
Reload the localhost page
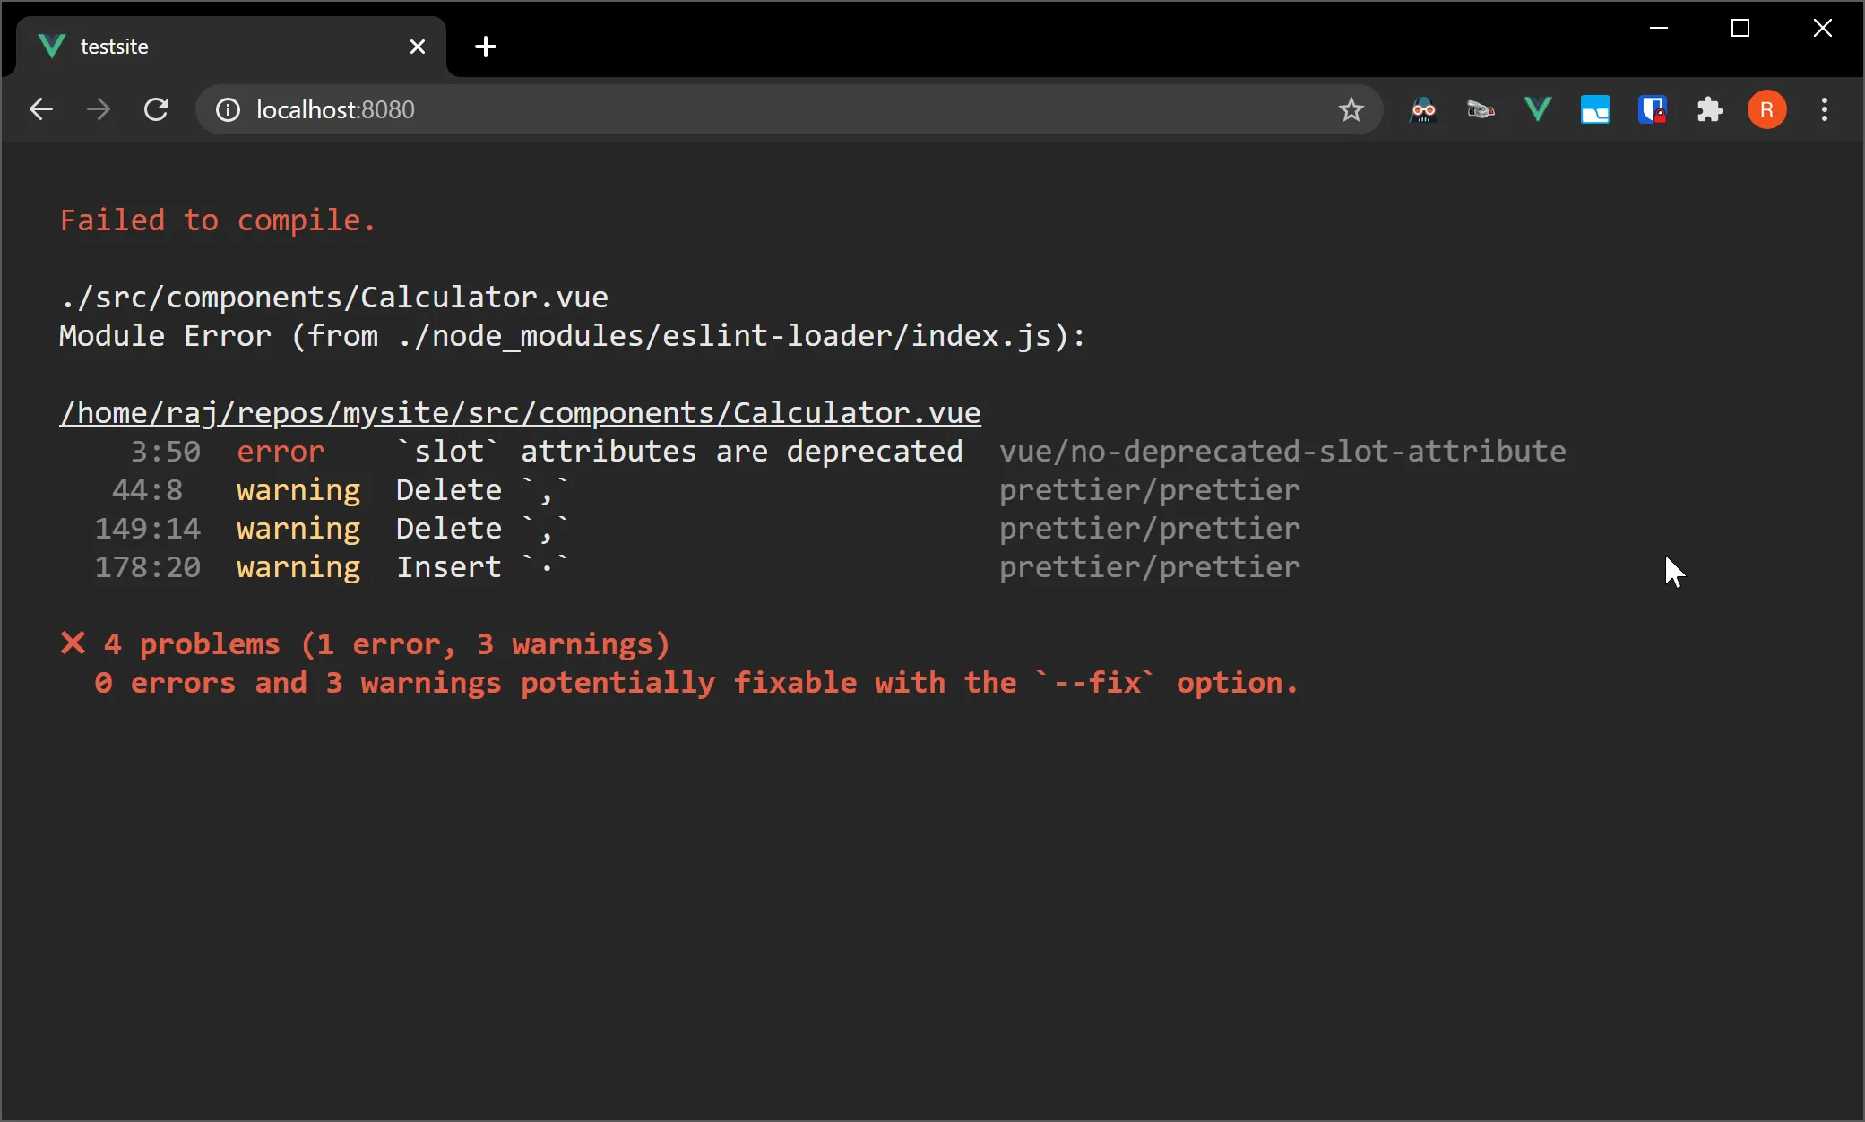click(x=157, y=110)
